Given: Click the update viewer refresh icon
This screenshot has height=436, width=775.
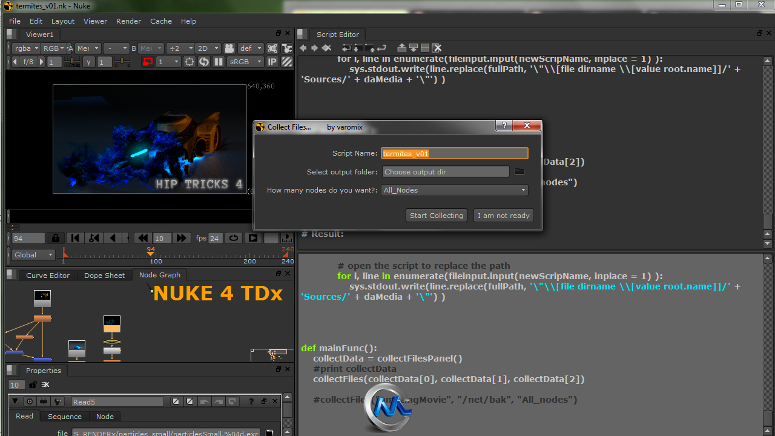Looking at the screenshot, I should click(204, 62).
